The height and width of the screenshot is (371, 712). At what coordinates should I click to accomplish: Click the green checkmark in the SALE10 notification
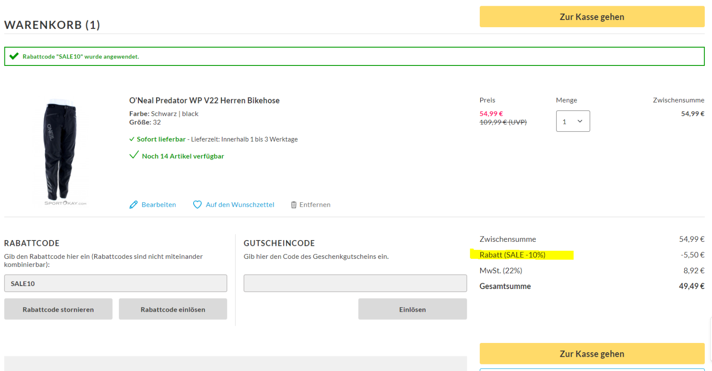click(14, 56)
